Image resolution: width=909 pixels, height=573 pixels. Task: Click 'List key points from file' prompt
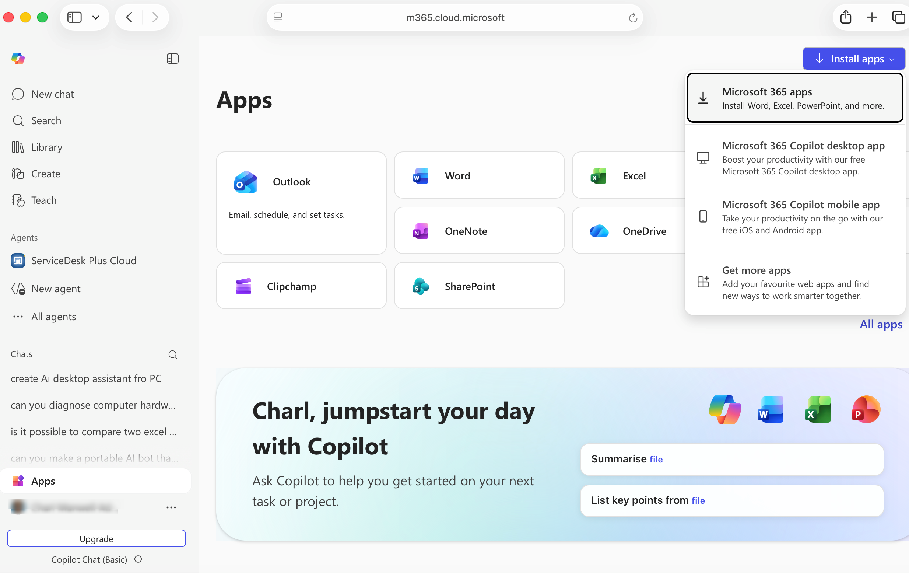732,500
